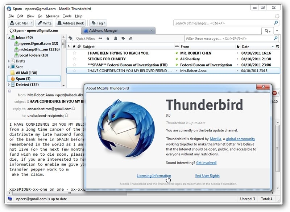
Task: Open the list all tabs arrow
Action: click(277, 31)
